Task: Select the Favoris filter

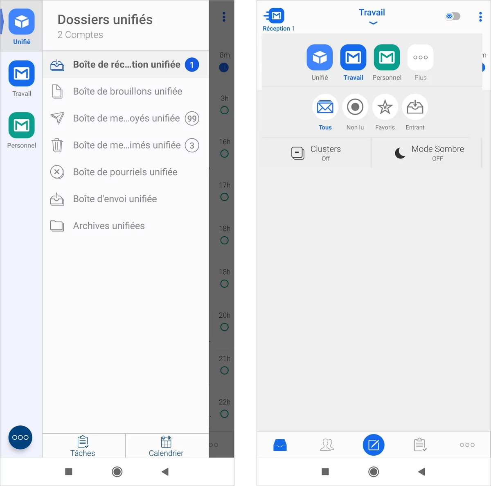Action: coord(385,112)
